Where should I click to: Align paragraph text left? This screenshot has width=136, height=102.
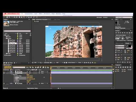116,67
